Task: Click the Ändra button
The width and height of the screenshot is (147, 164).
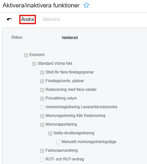Action: [28, 19]
